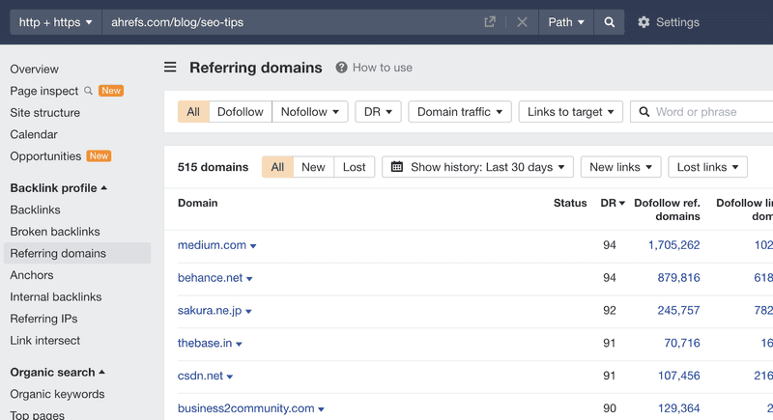This screenshot has width=773, height=420.
Task: Open Internal backlinks report
Action: 56,297
